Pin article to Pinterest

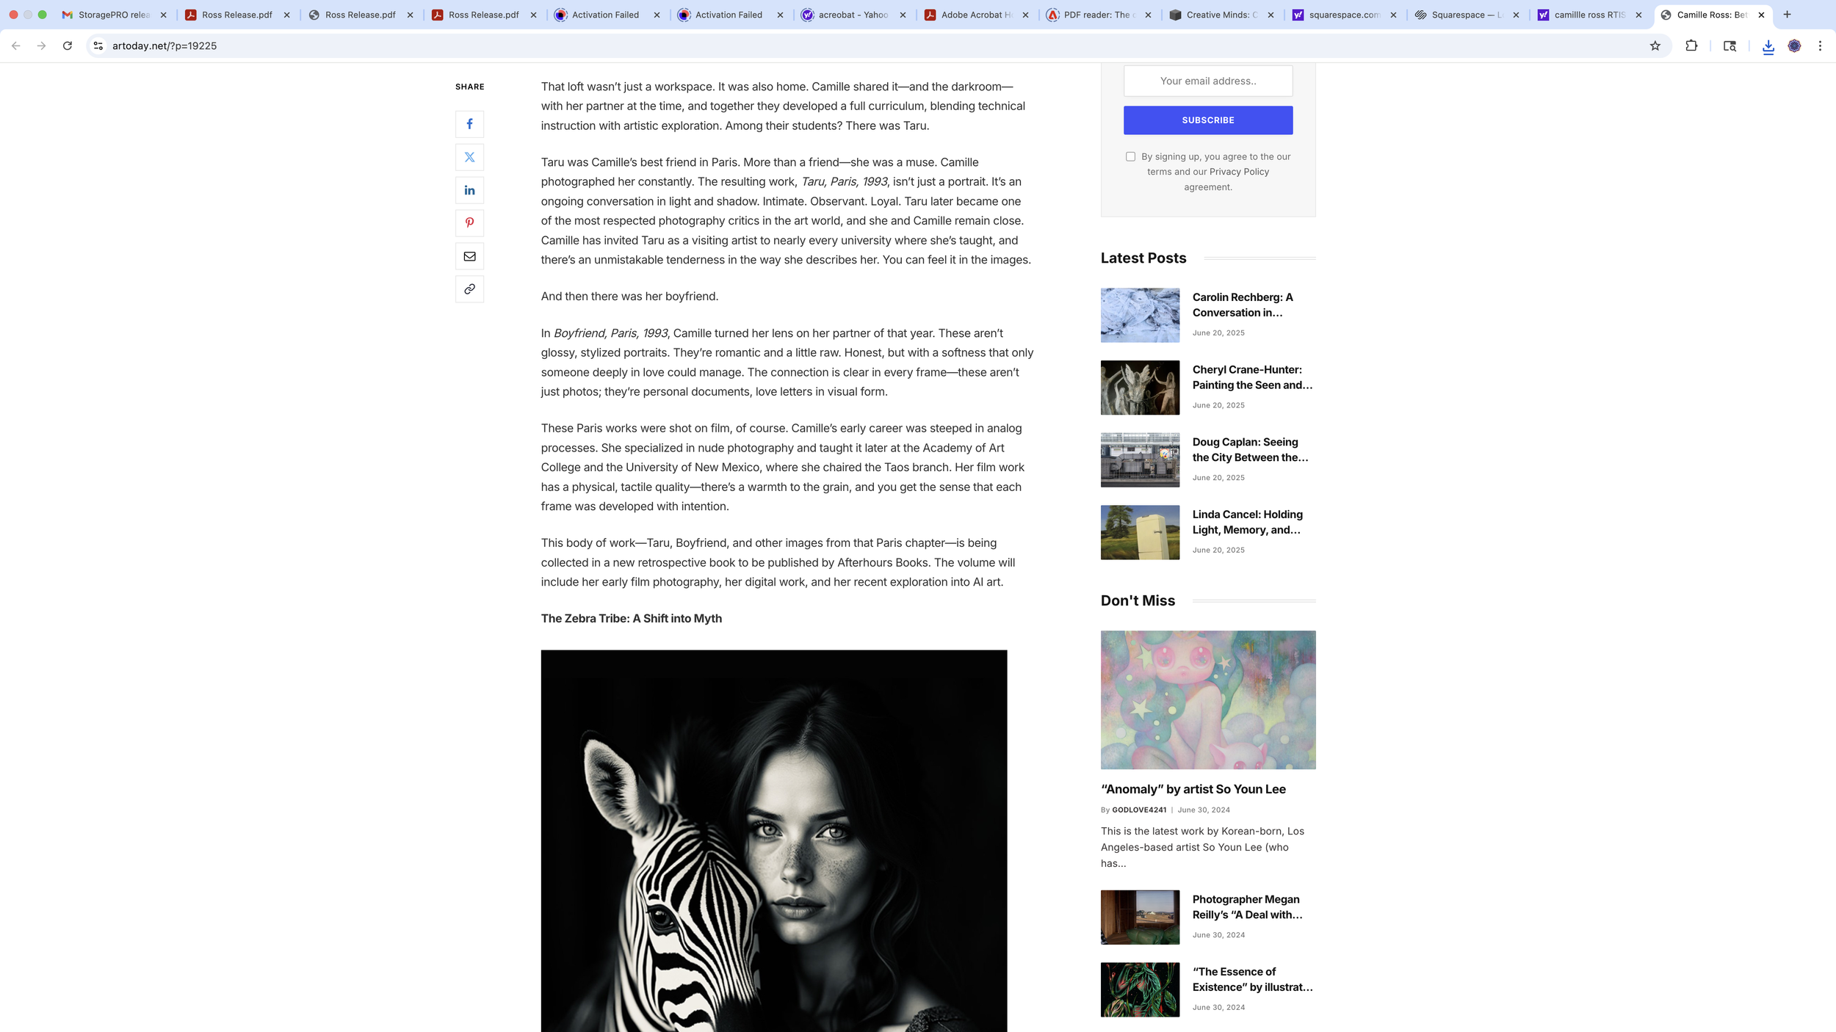[x=469, y=223]
